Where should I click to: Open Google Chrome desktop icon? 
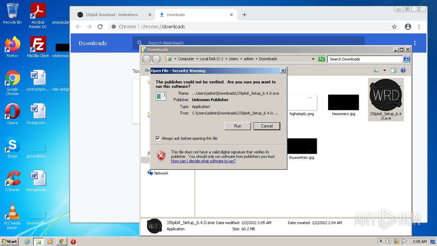click(12, 83)
